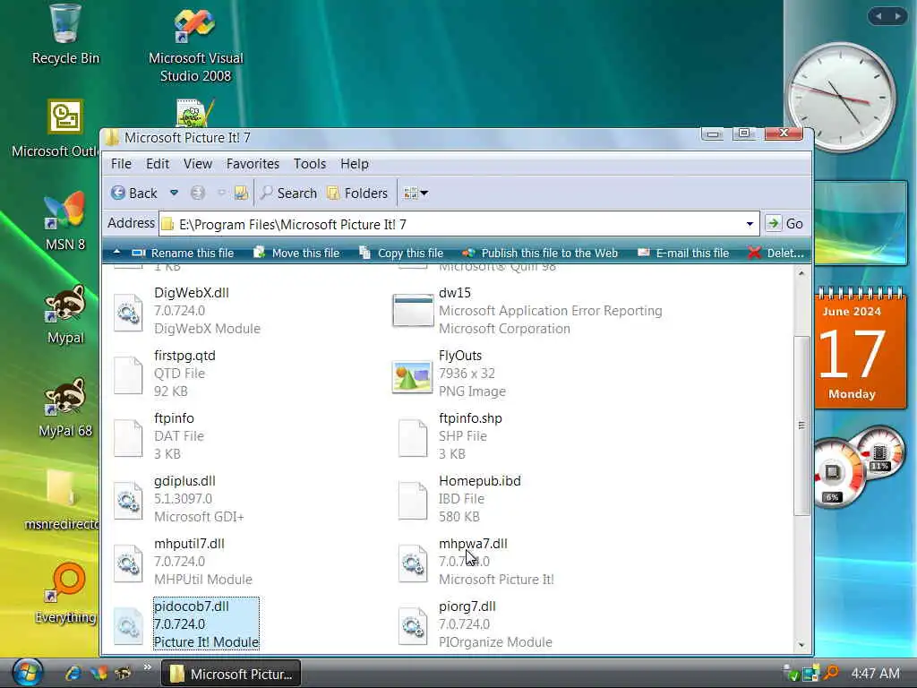Image resolution: width=917 pixels, height=688 pixels.
Task: Click the Homepub.ibd file name
Action: (480, 481)
